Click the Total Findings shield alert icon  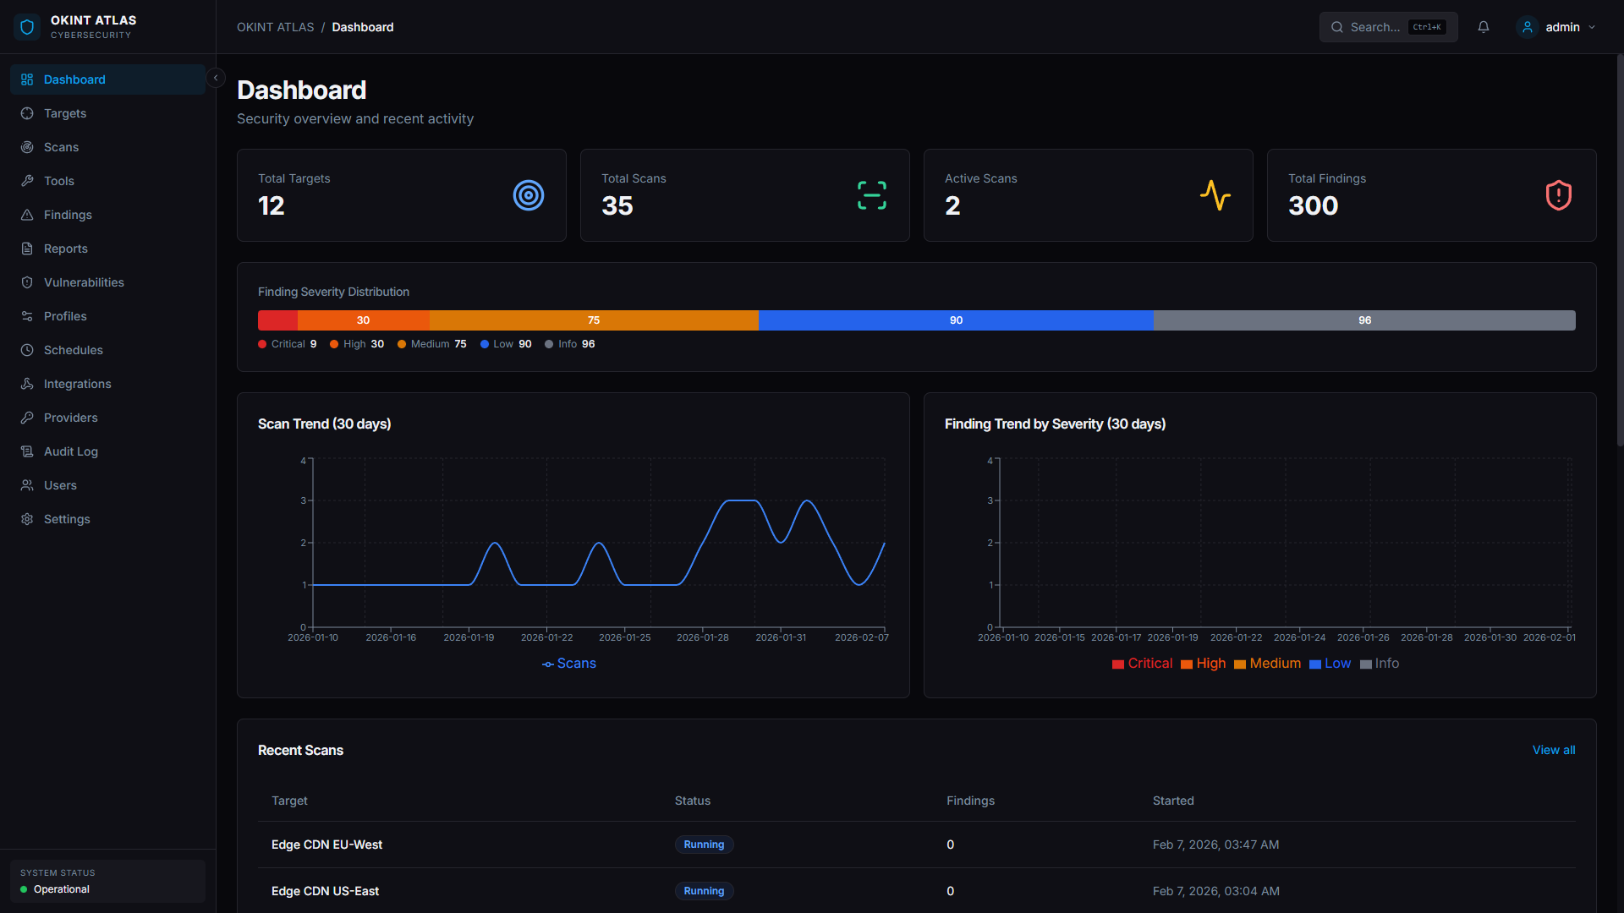click(1557, 195)
